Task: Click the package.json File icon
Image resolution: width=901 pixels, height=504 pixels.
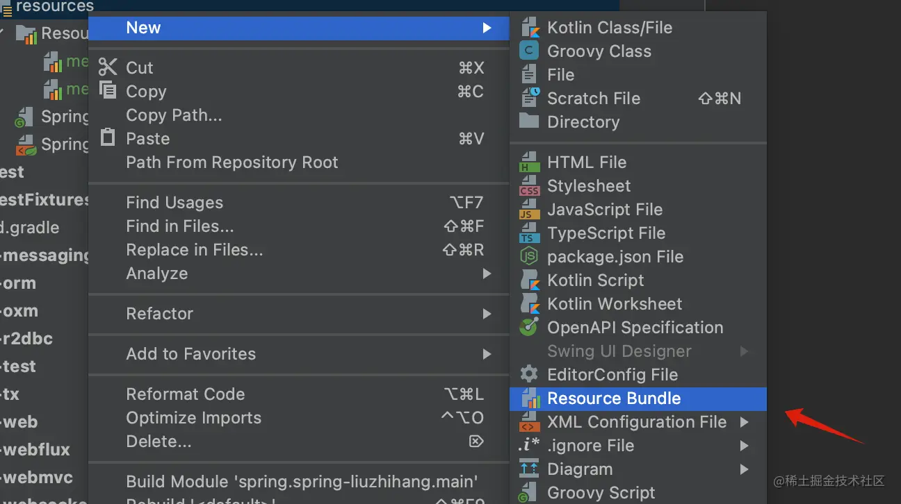Action: click(530, 257)
